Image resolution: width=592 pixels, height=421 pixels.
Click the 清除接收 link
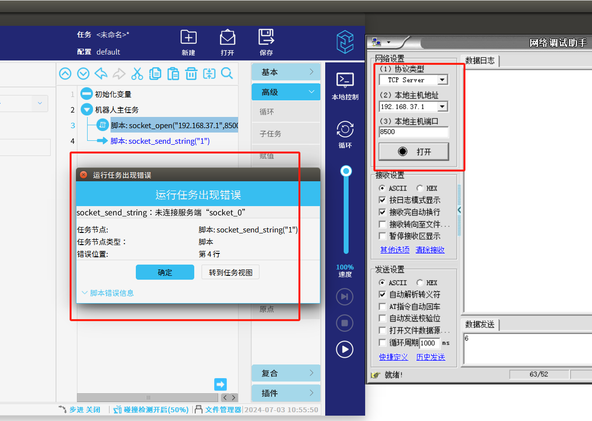430,250
